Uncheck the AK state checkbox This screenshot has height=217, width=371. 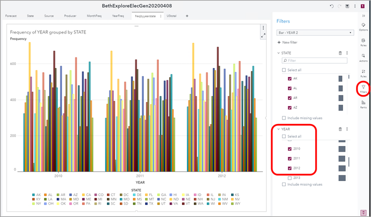click(290, 78)
